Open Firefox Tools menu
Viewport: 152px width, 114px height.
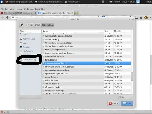click(37, 9)
